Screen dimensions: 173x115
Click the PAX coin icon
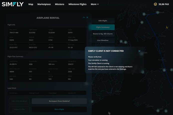[155, 4]
